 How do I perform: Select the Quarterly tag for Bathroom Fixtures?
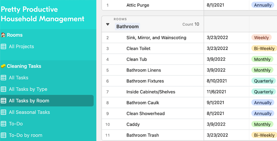pos(263,81)
